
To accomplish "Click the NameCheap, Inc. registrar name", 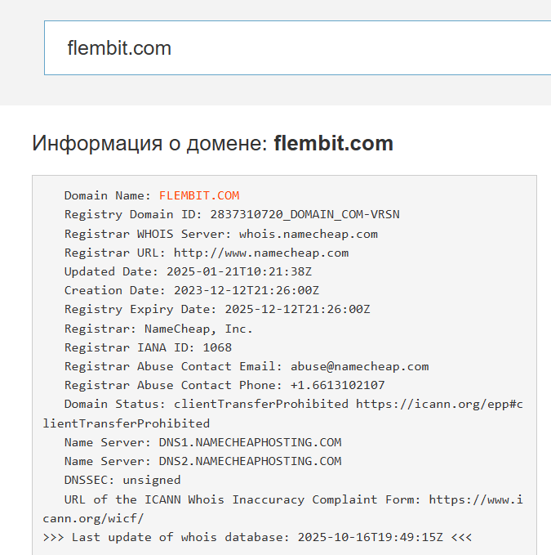I will point(198,329).
